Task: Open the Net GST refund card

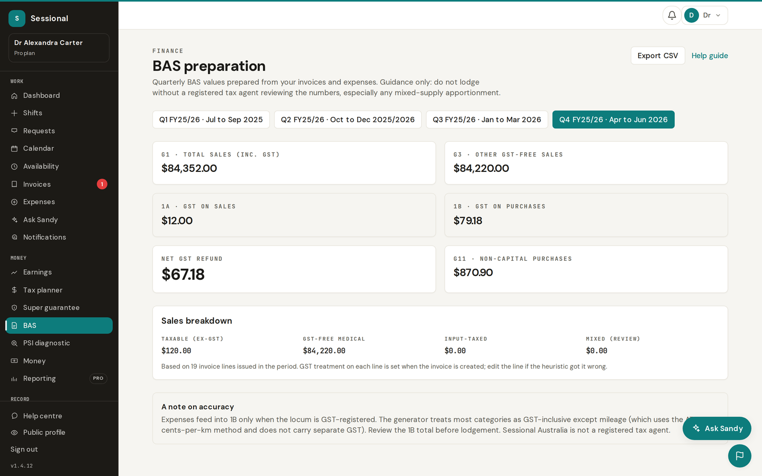Action: click(294, 269)
